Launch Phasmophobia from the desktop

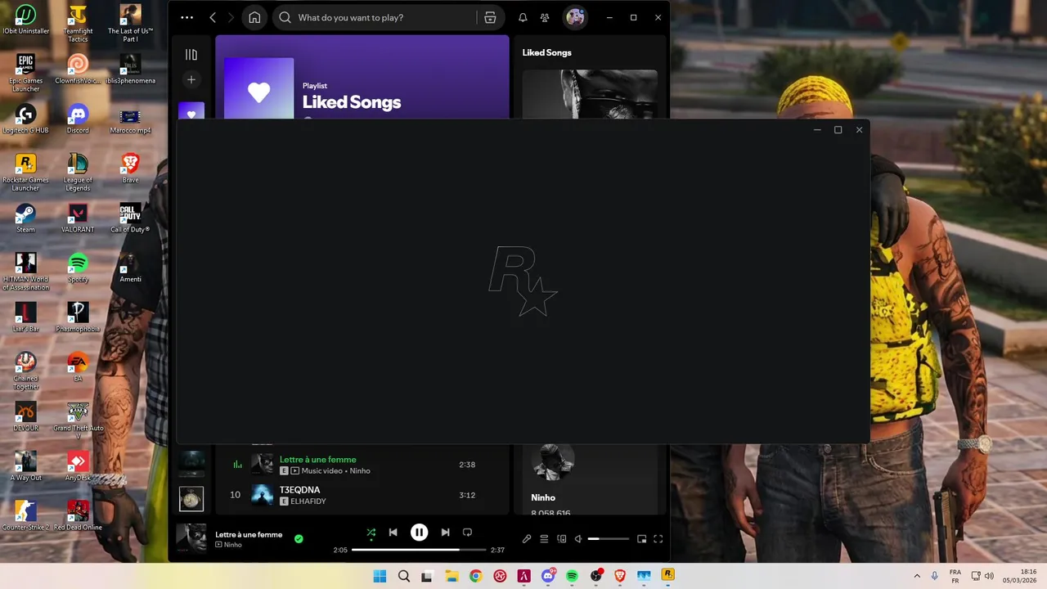(x=78, y=317)
